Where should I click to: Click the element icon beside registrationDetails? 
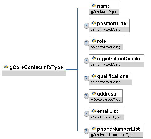click(94, 58)
